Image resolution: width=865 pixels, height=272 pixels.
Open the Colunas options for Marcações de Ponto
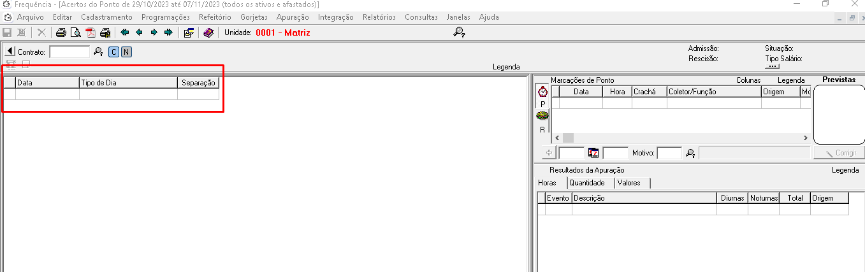click(748, 80)
